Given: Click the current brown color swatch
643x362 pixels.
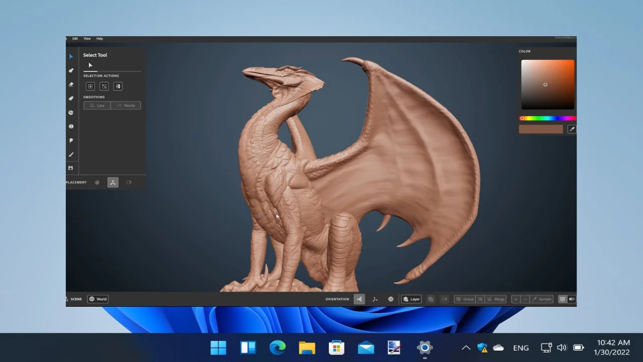Looking at the screenshot, I should [x=541, y=129].
